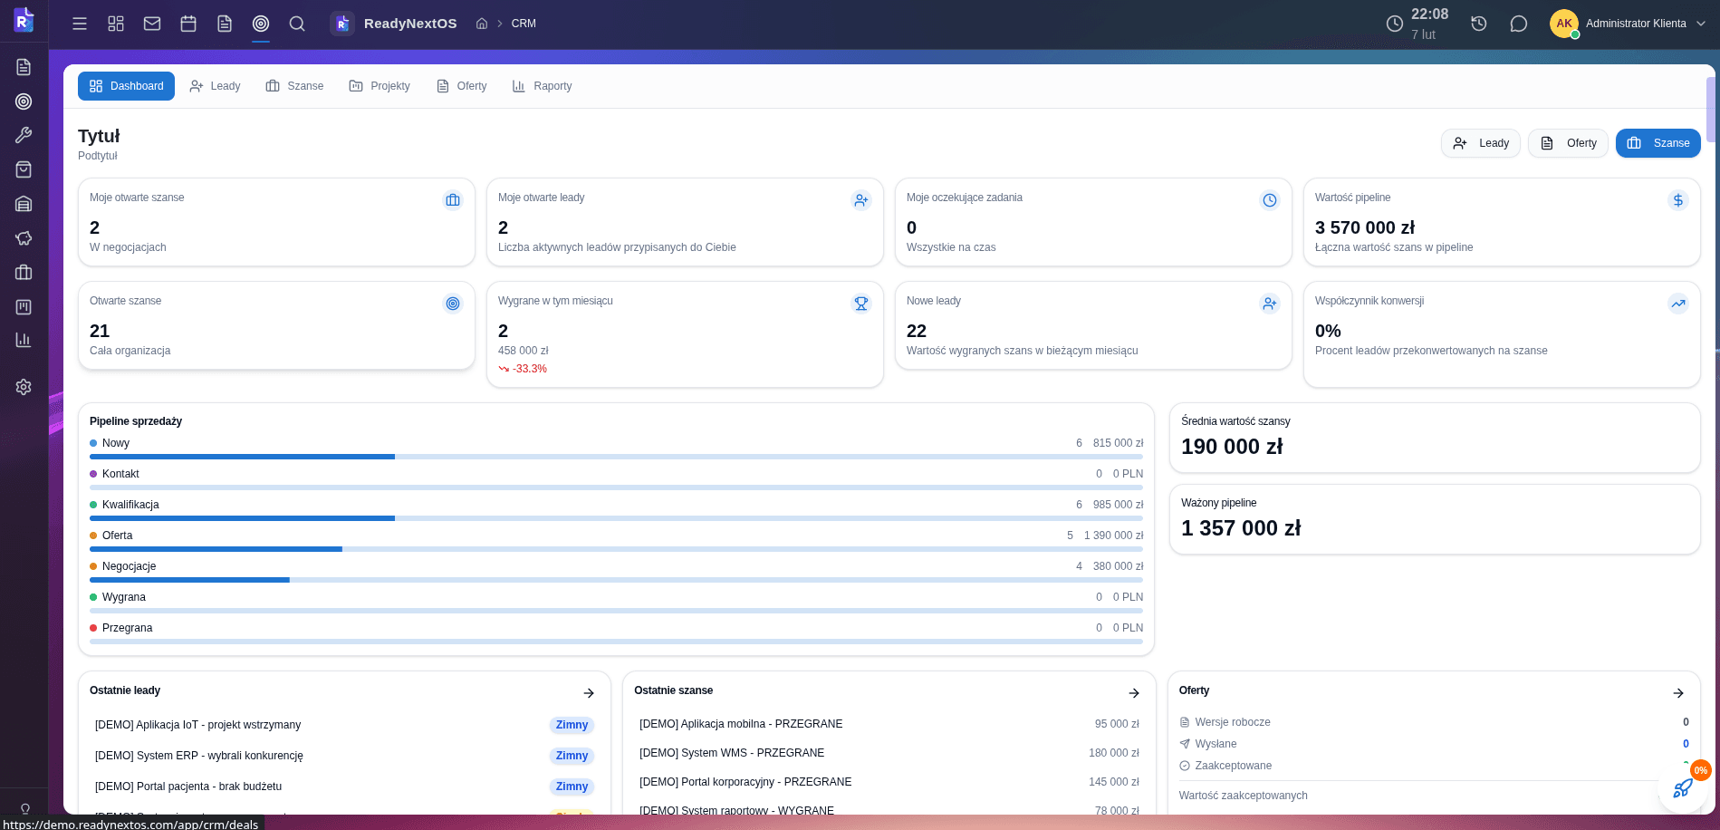Click the rocket launch icon at bottom right
1720x830 pixels.
pos(1683,787)
